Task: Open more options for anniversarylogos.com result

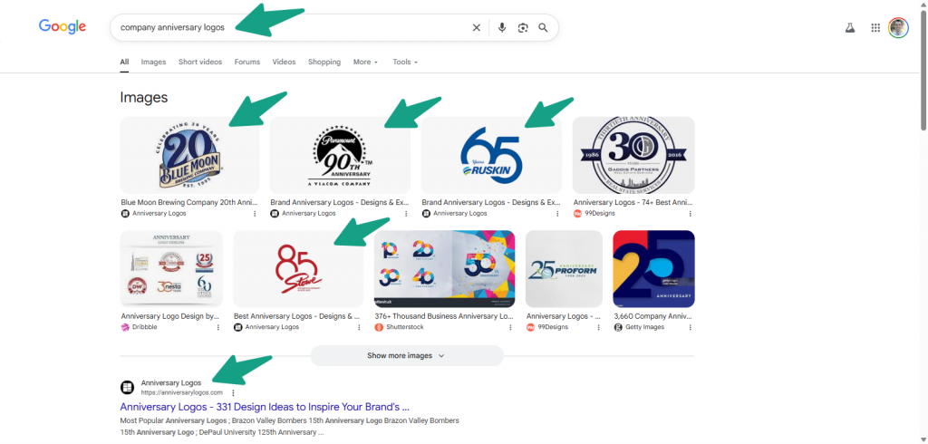Action: click(x=233, y=392)
